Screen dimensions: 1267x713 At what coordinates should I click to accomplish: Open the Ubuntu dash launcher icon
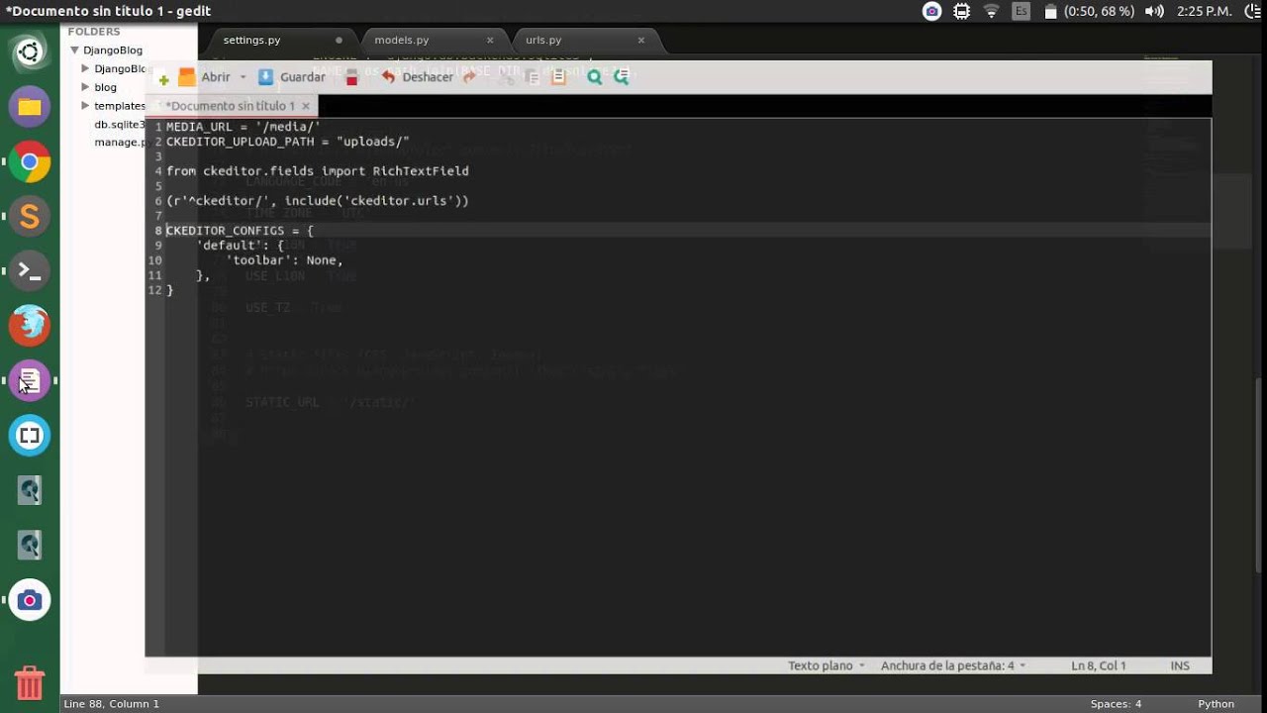tap(30, 52)
